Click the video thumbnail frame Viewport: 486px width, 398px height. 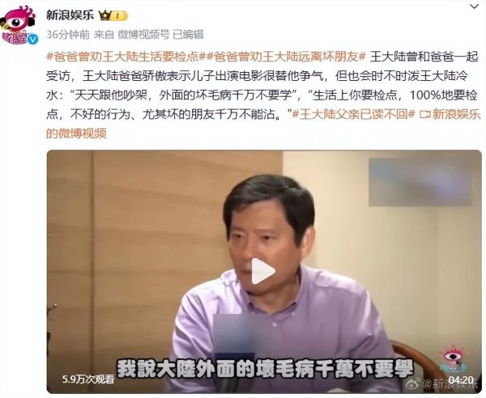coord(264,272)
